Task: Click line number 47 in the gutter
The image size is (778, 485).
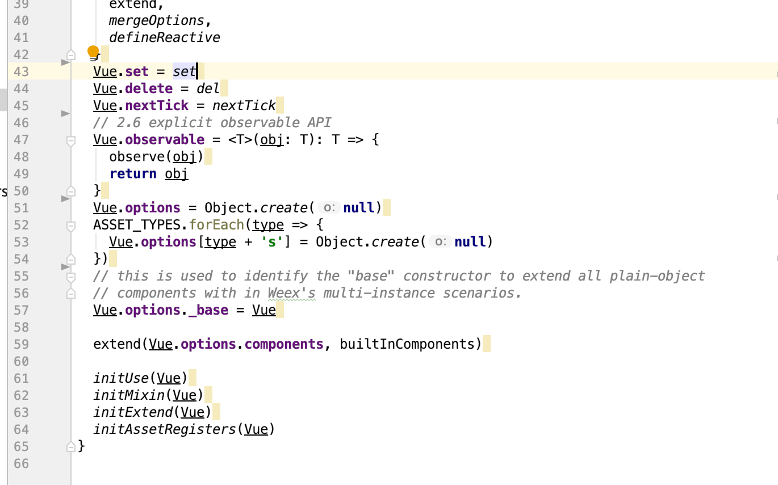Action: pyautogui.click(x=21, y=140)
